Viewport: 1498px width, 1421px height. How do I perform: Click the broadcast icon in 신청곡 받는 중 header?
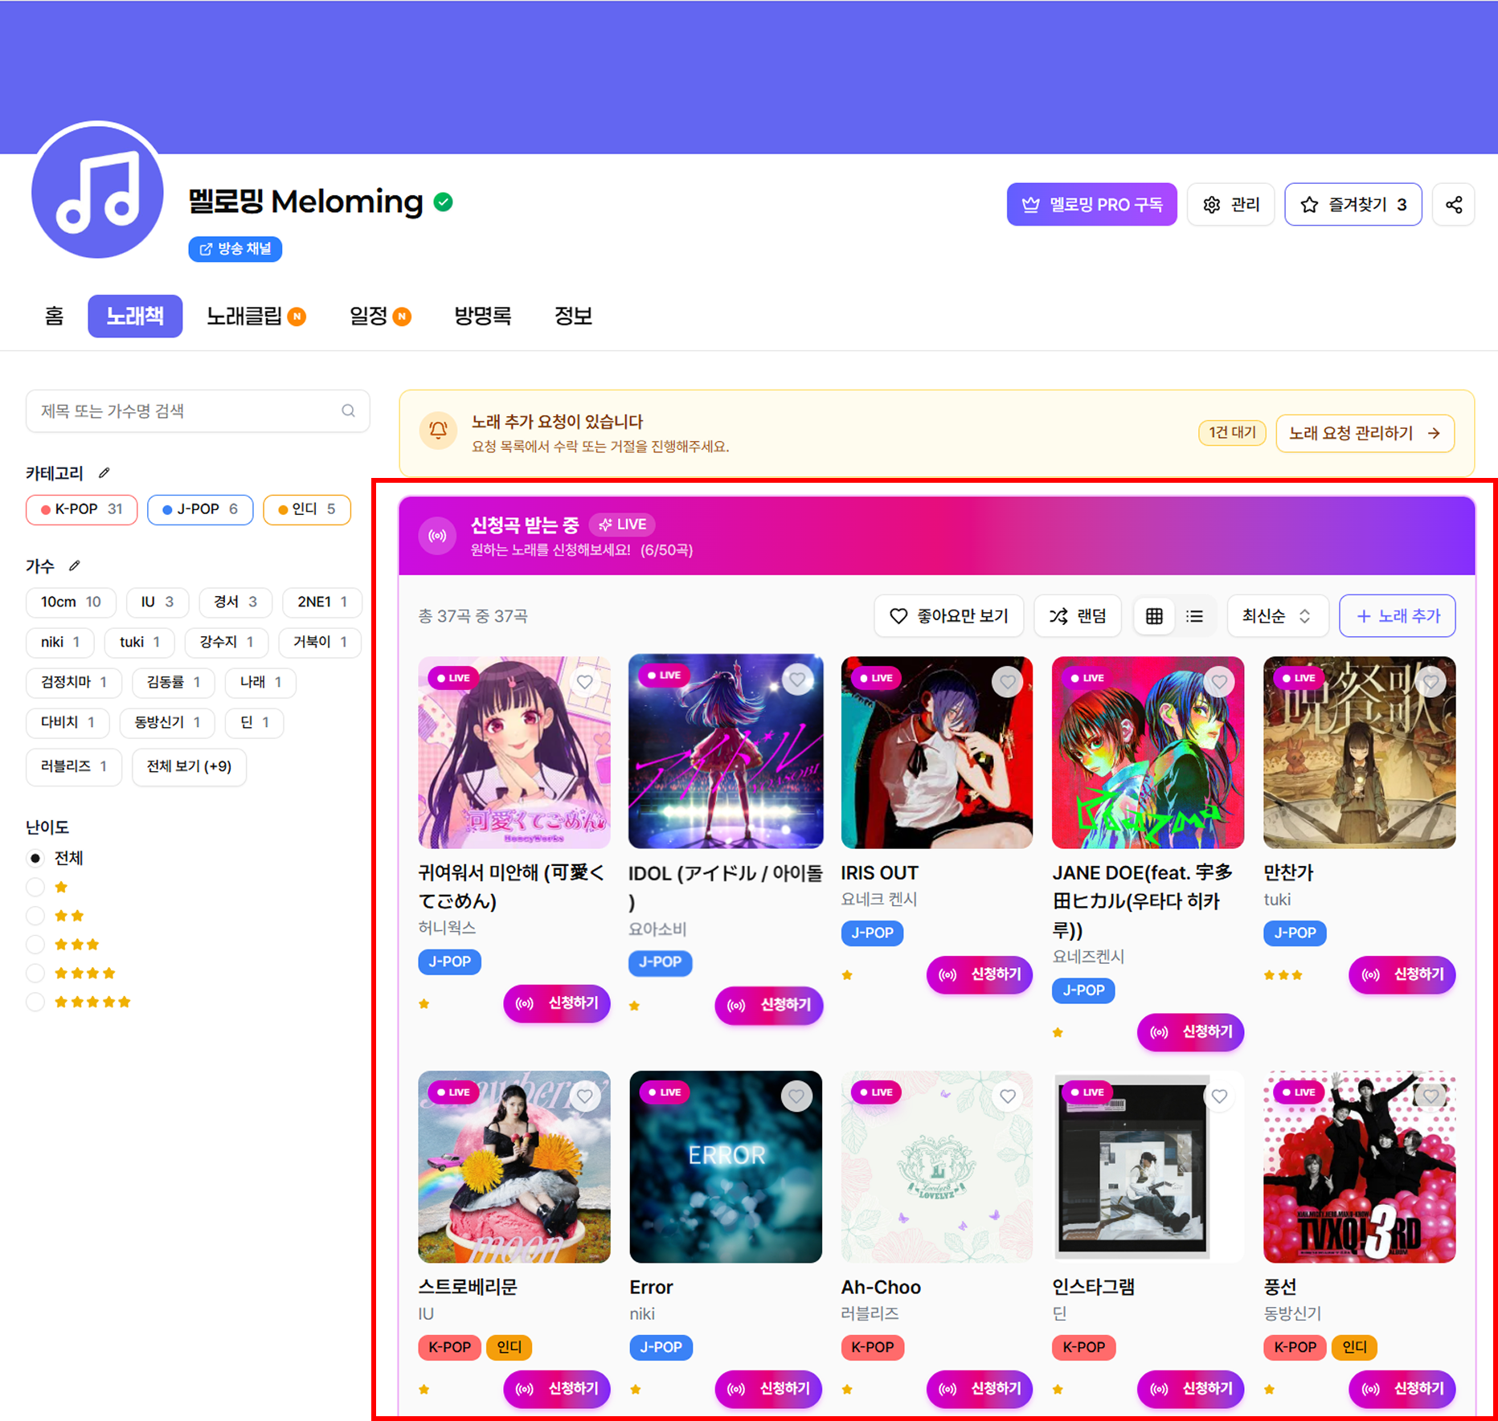pos(438,536)
